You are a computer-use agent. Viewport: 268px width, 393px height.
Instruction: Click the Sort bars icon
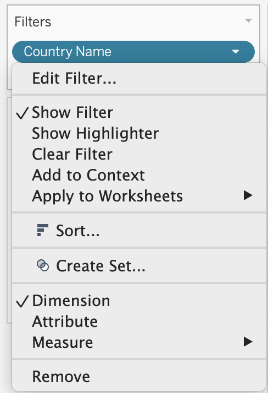click(x=42, y=230)
